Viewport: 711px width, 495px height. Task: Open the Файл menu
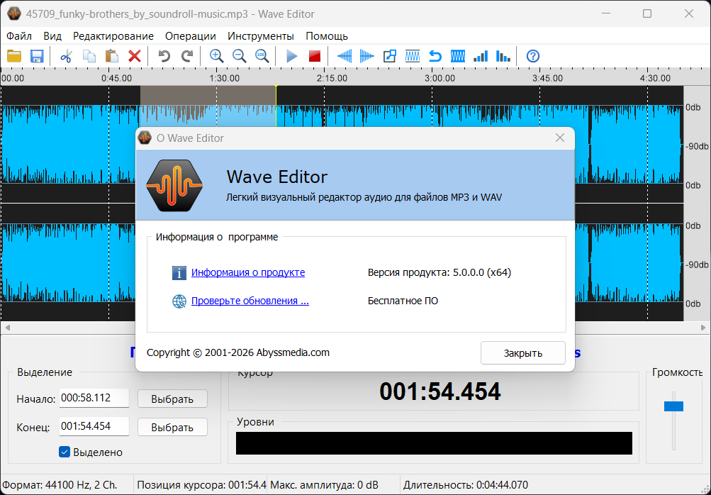pyautogui.click(x=19, y=36)
